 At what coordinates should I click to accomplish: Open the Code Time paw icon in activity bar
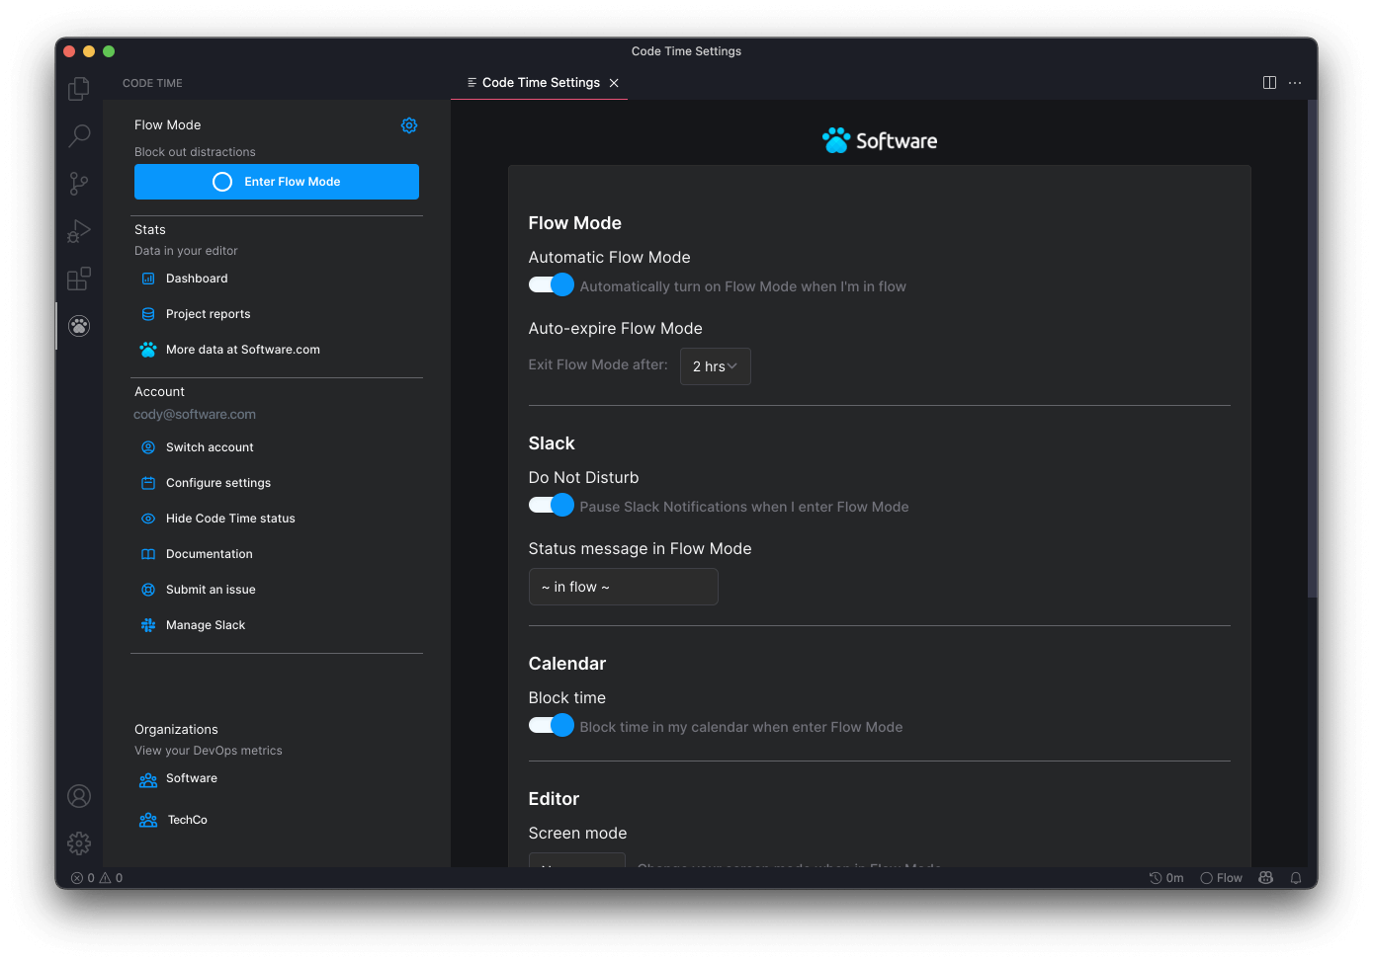point(79,326)
